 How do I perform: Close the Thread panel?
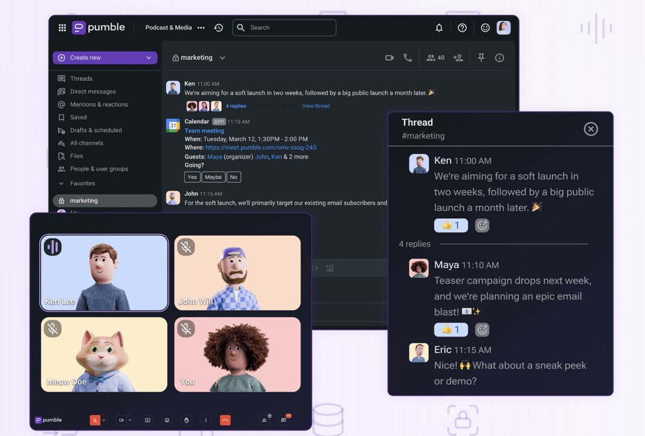coord(591,129)
